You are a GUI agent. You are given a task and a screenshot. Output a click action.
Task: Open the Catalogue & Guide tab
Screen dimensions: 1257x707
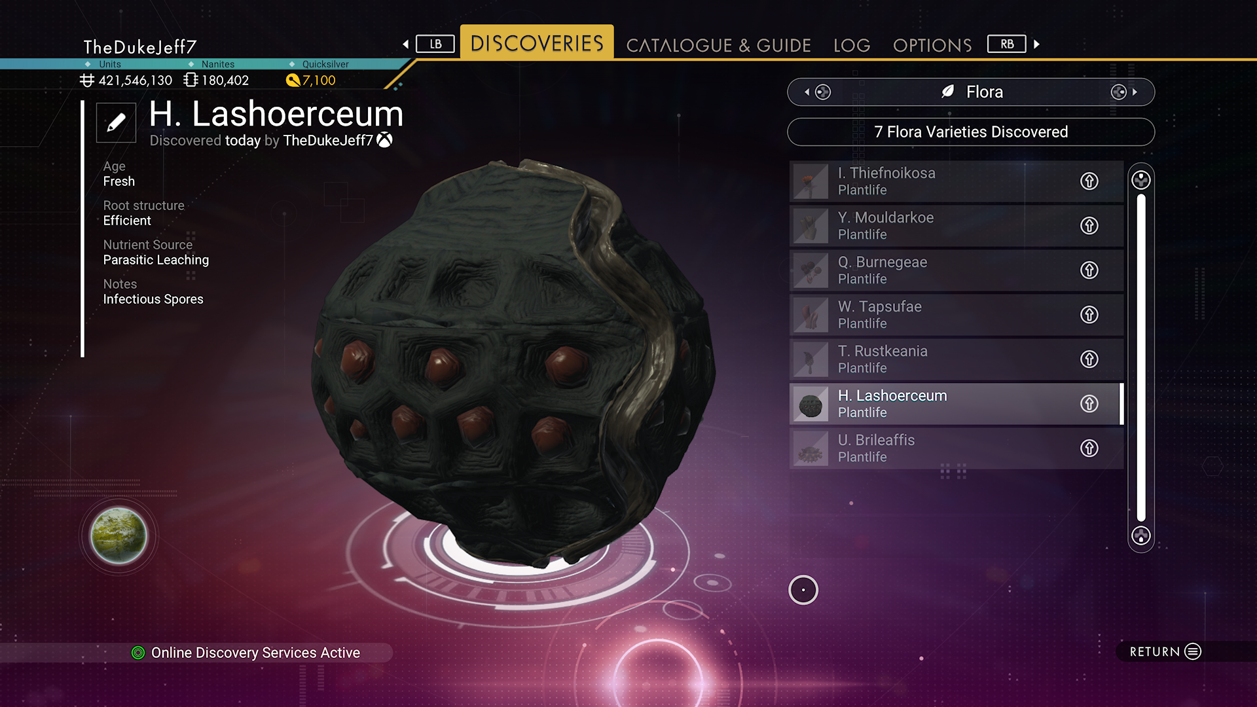[718, 45]
